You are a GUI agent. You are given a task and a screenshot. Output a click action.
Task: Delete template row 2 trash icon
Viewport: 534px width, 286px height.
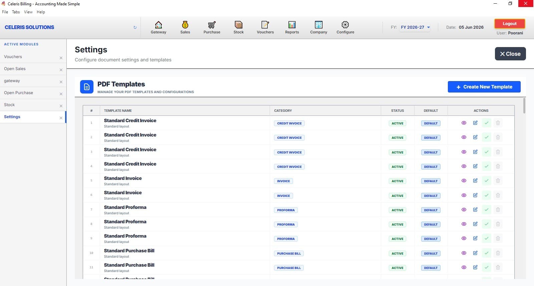(498, 137)
